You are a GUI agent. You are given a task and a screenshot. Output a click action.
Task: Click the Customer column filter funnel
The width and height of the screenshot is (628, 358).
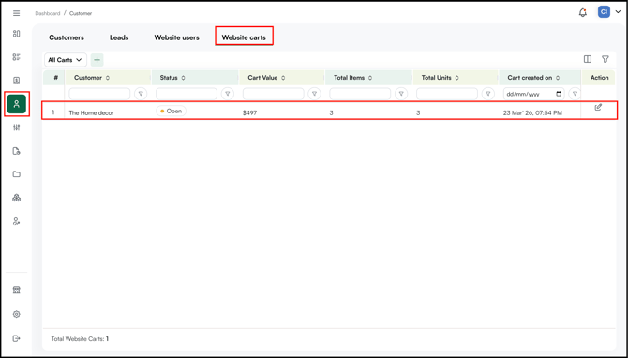click(141, 94)
